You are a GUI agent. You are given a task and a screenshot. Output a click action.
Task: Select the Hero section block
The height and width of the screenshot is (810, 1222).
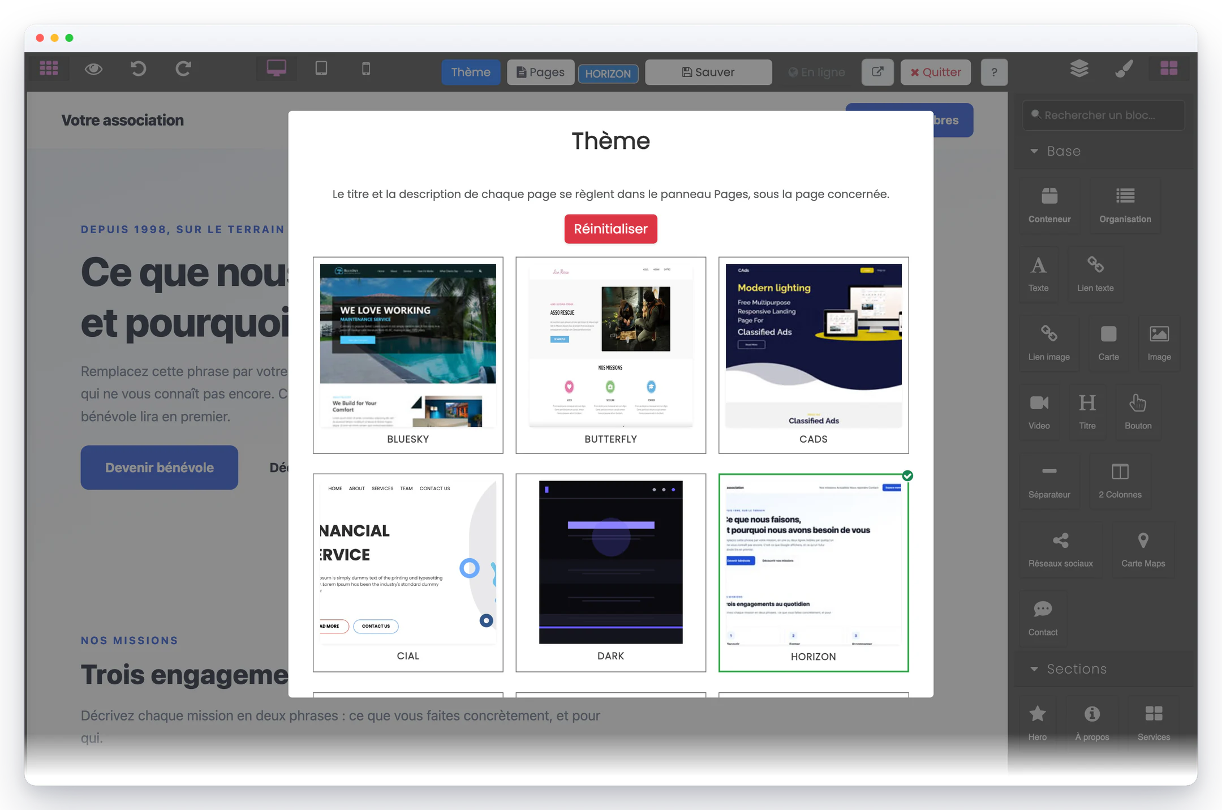coord(1038,723)
